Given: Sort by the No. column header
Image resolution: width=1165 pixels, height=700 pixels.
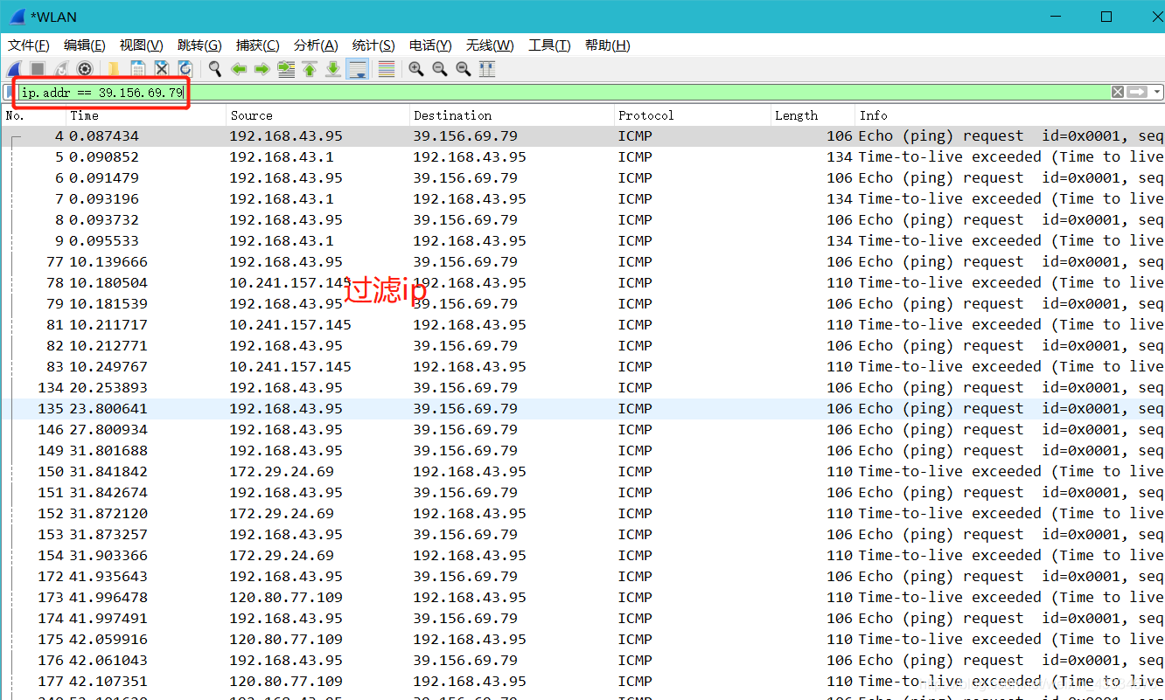Looking at the screenshot, I should [33, 115].
